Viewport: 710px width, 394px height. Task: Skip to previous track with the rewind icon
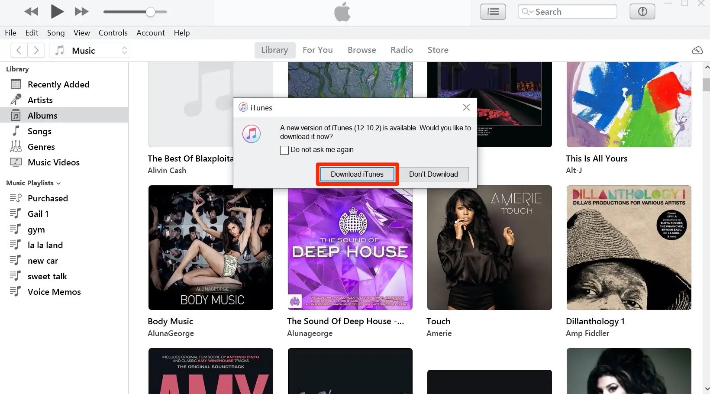[x=31, y=12]
